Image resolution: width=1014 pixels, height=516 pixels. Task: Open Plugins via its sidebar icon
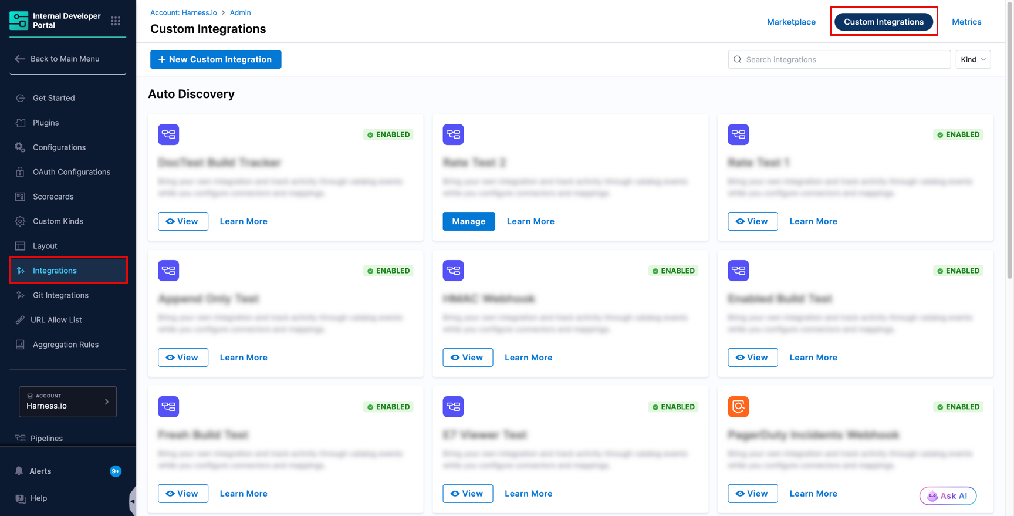point(21,123)
